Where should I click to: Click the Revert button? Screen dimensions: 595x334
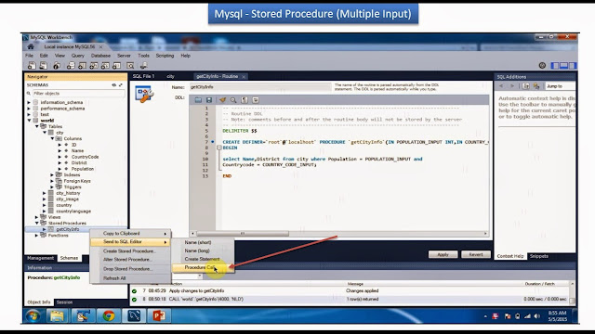coord(476,254)
